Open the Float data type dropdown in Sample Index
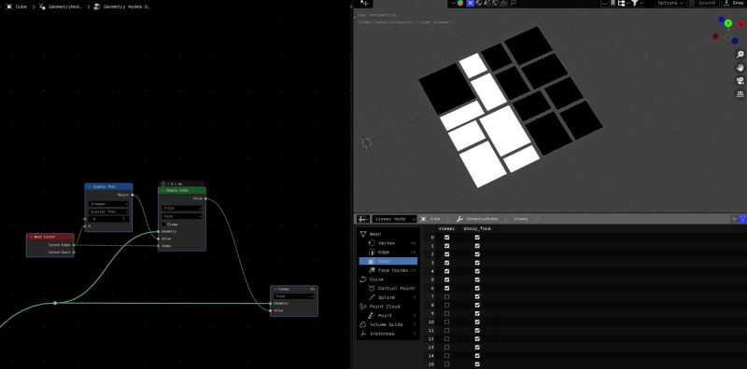747x369 pixels. pyautogui.click(x=182, y=208)
